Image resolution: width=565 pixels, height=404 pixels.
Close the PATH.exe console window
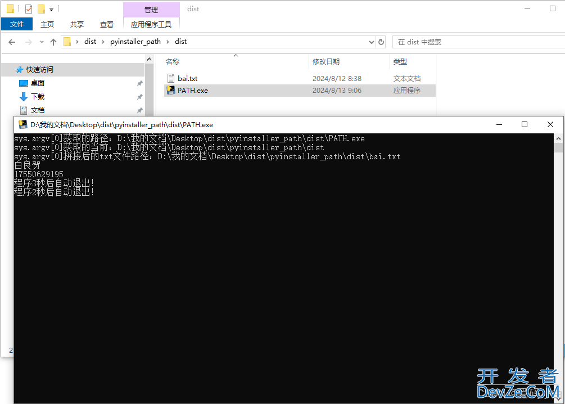550,124
